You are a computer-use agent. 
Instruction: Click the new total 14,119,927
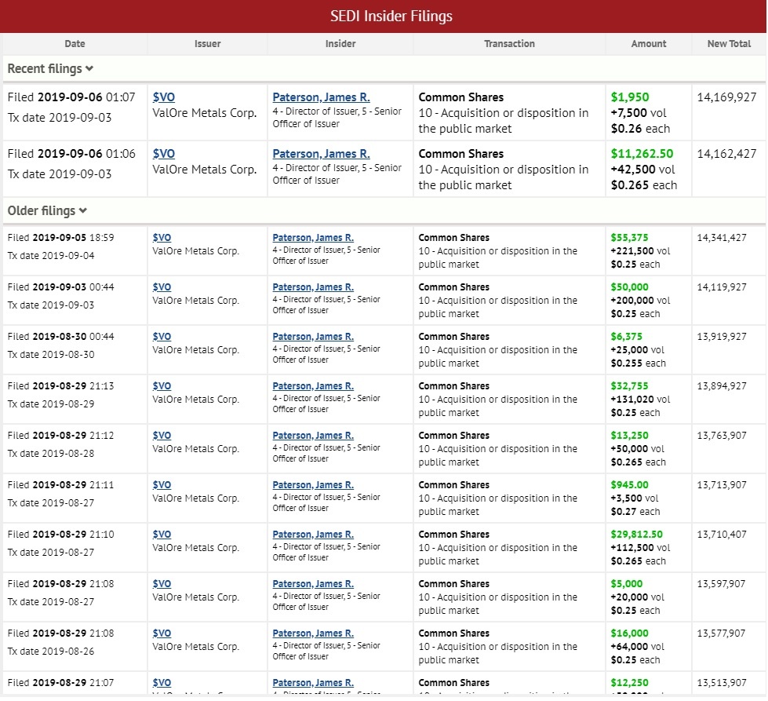click(722, 287)
